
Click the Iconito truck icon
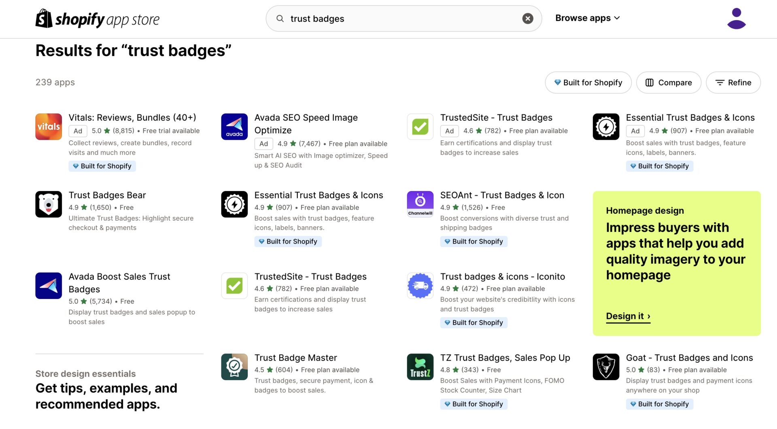[x=420, y=286]
